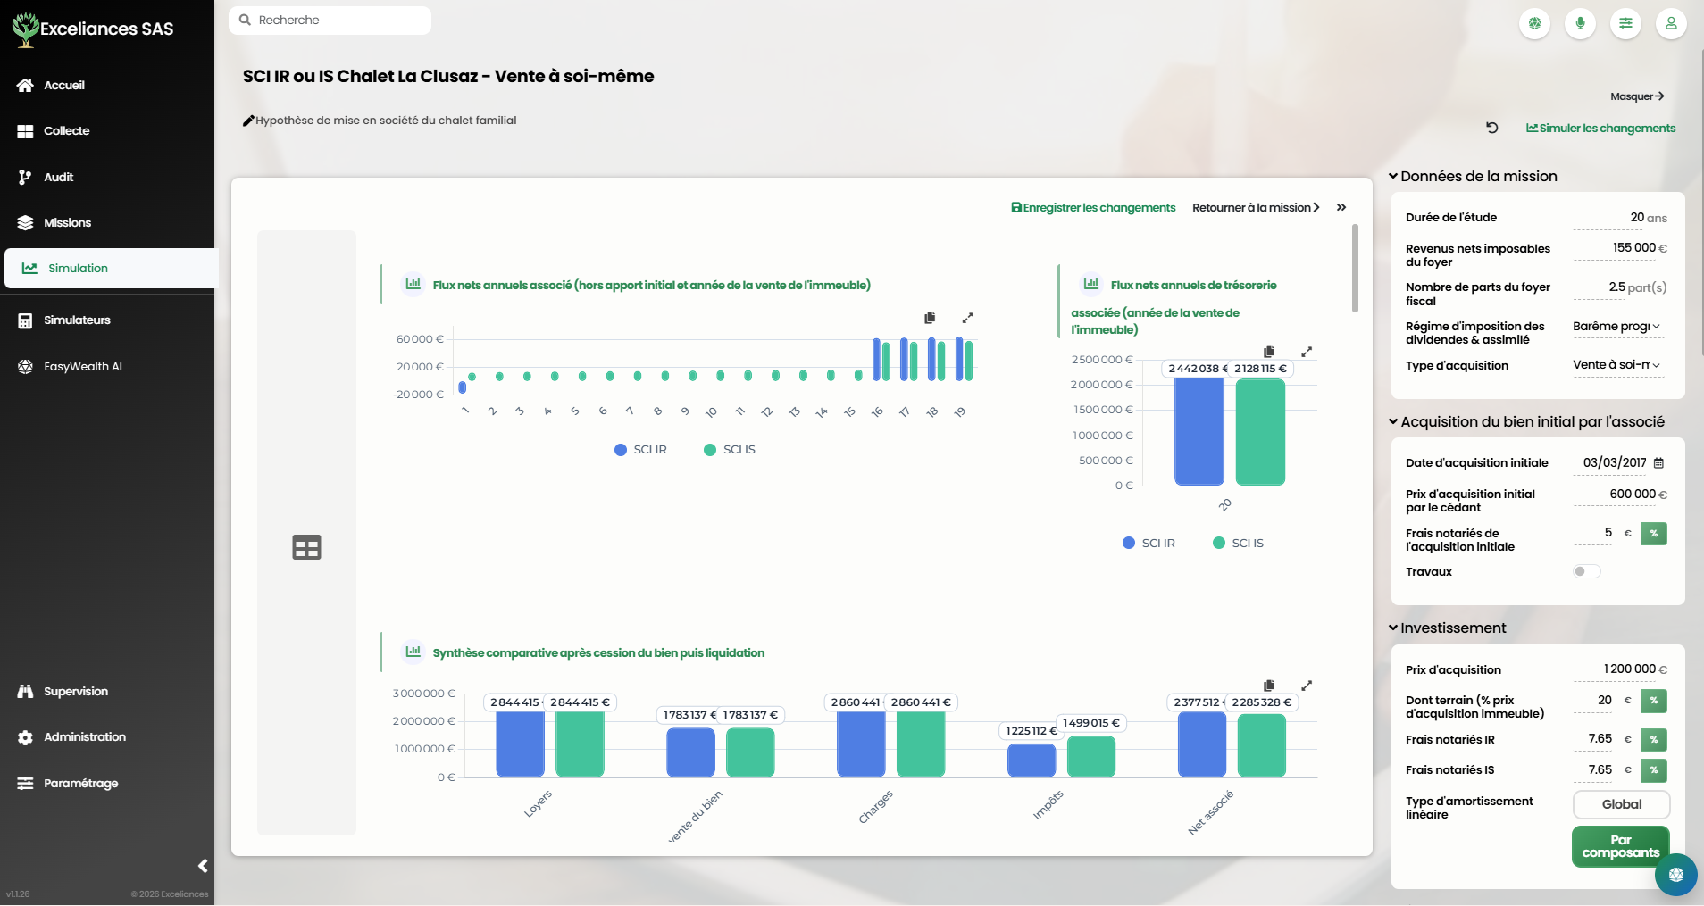Click the sliders settings icon in top bar
This screenshot has height=906, width=1704.
coord(1625,23)
